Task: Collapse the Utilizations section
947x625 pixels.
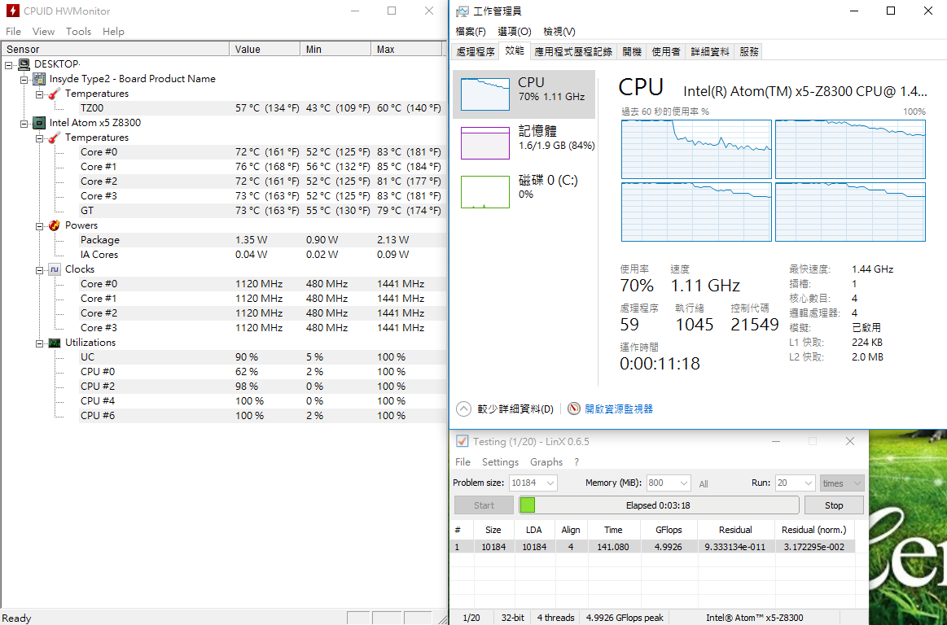Action: click(39, 343)
